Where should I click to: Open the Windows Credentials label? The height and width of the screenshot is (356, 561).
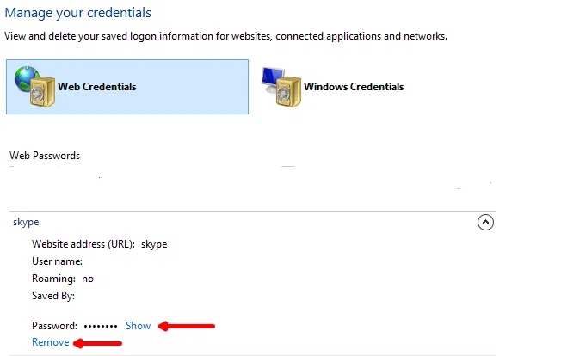coord(353,87)
